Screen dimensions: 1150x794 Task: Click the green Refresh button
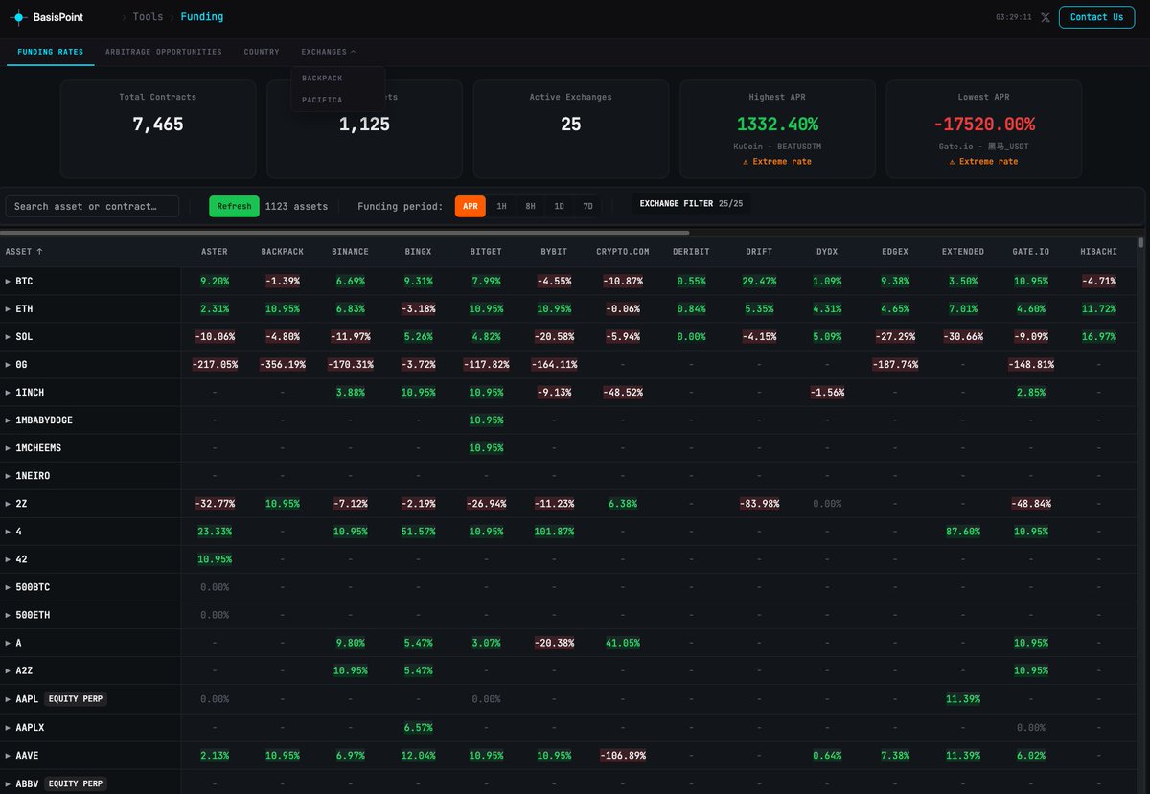234,206
